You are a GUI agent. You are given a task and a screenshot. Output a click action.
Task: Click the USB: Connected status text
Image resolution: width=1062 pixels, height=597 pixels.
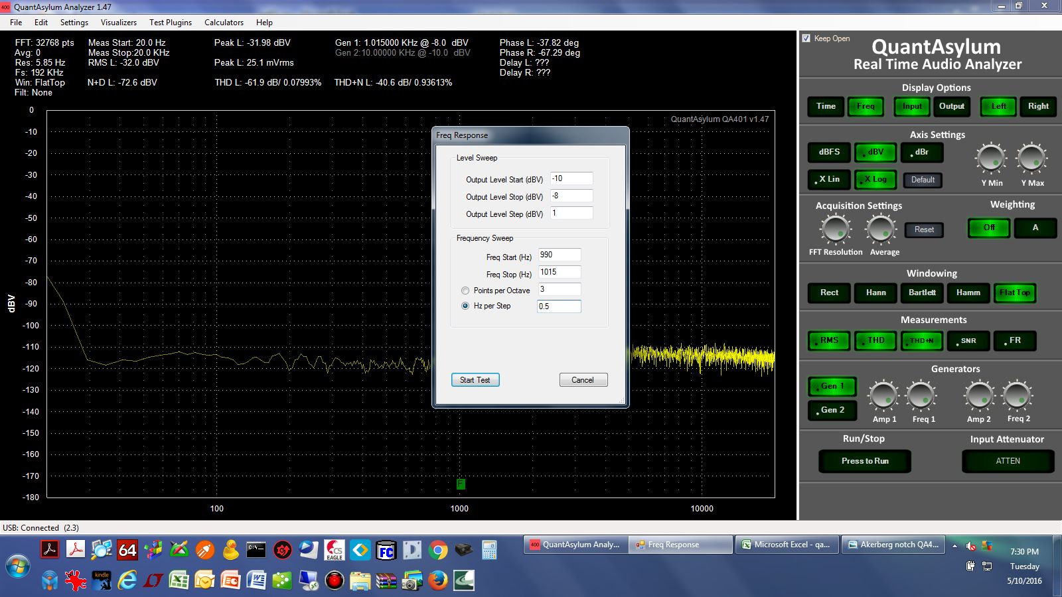click(x=40, y=528)
